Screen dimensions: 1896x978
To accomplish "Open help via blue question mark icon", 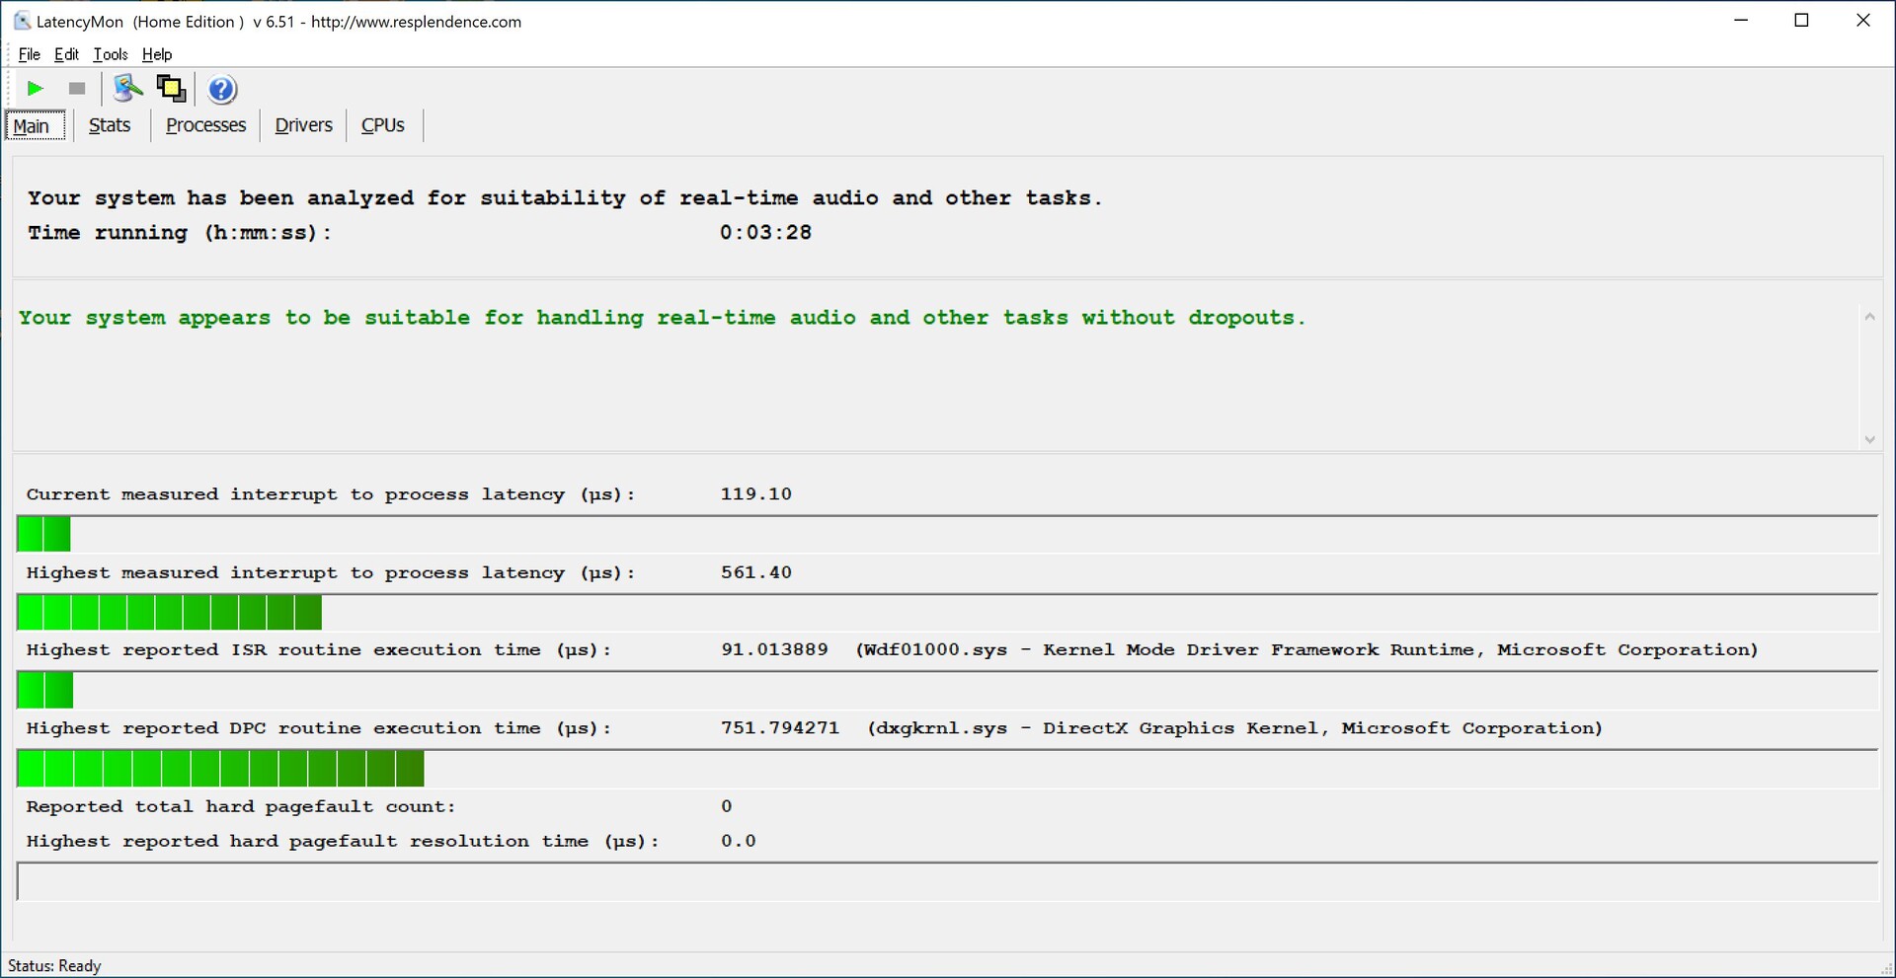I will pyautogui.click(x=222, y=90).
